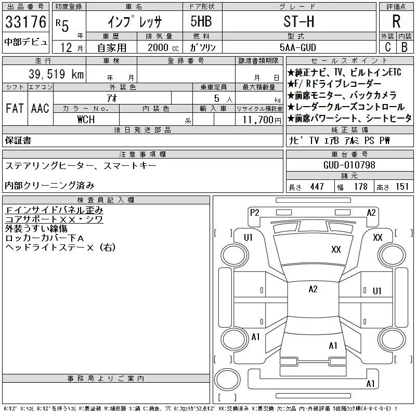Click the XX mark on the hood
416x416 pixels.
(x=336, y=250)
